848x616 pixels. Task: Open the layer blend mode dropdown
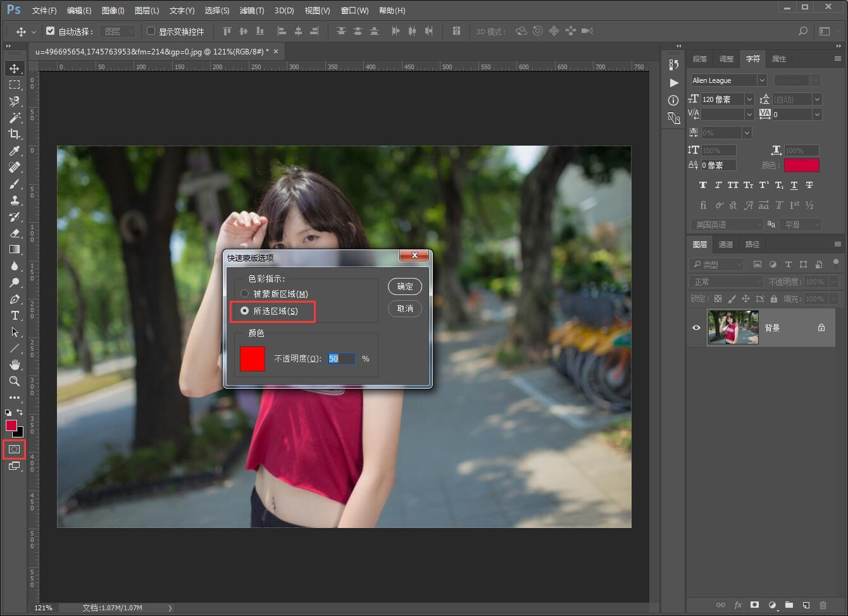point(726,282)
